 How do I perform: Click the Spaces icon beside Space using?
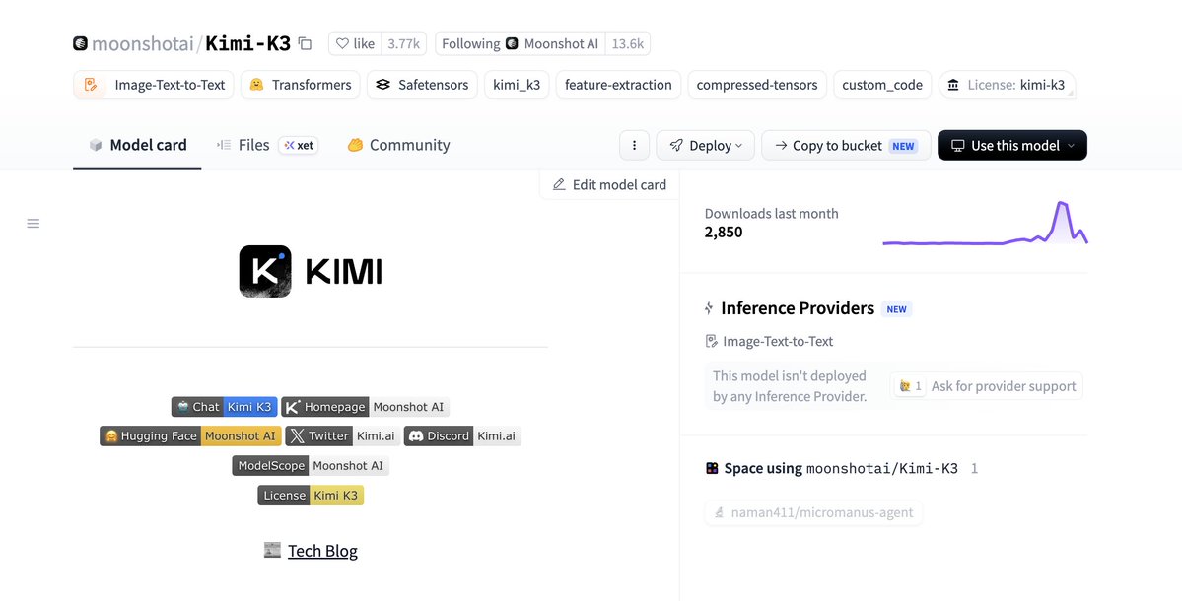pyautogui.click(x=712, y=468)
